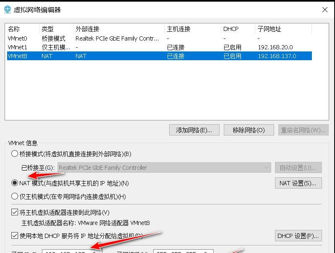The image size is (335, 253).
Task: Click the 子网地址 column header
Action: (x=283, y=29)
